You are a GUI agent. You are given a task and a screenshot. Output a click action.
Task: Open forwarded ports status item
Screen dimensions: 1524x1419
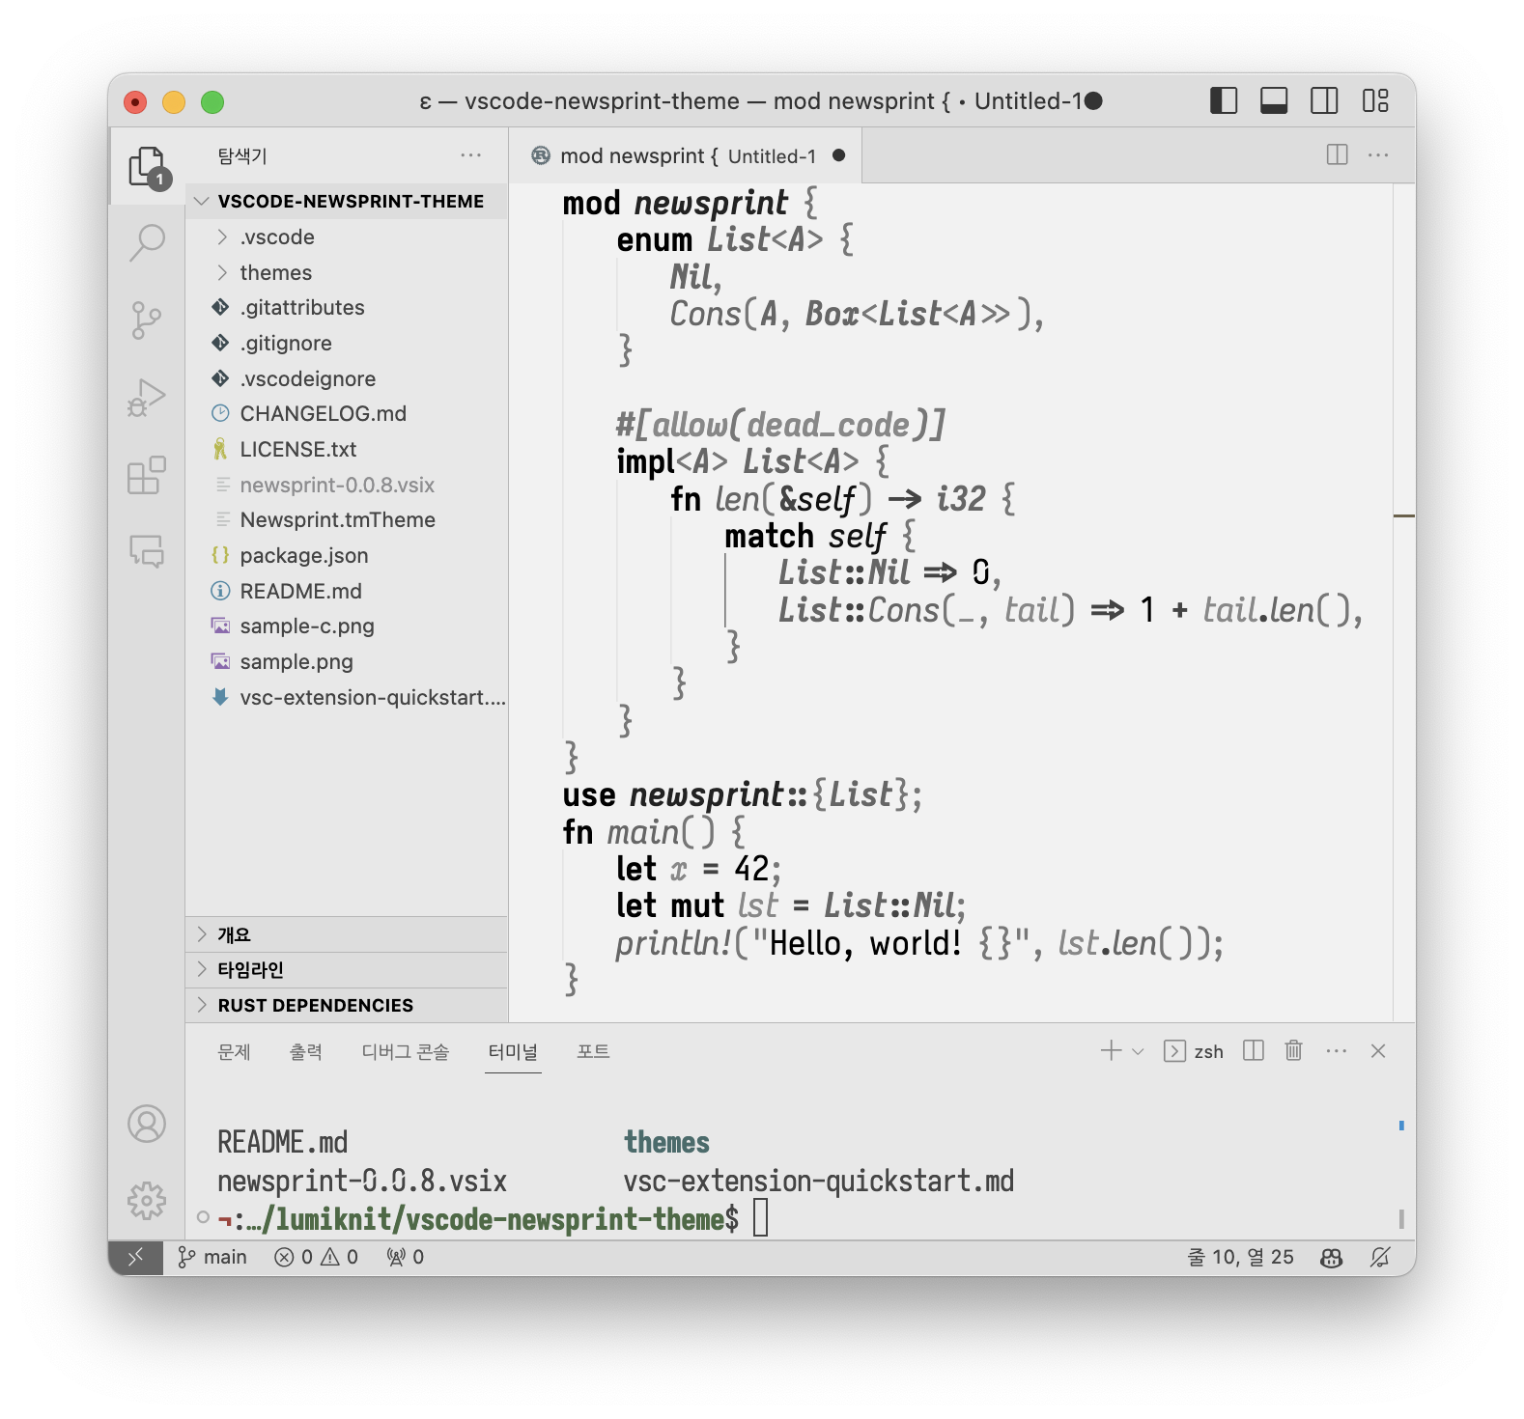click(x=405, y=1257)
